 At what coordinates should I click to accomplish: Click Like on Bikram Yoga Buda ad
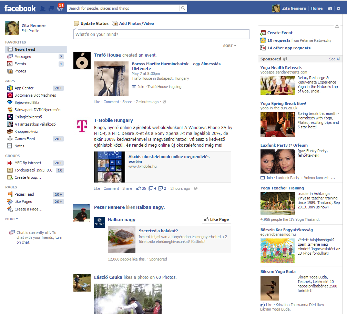pos(269,305)
